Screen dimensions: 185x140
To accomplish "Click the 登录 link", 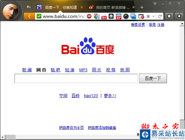I will coord(152,25).
